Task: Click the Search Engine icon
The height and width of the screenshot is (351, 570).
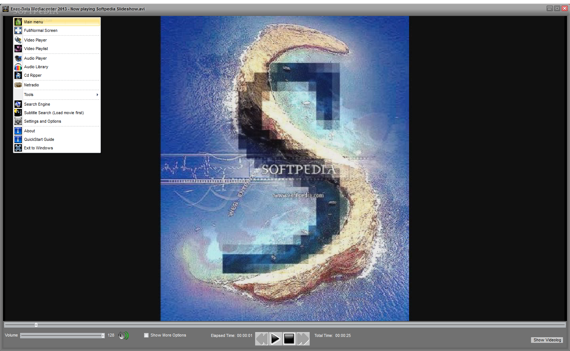Action: coord(18,104)
